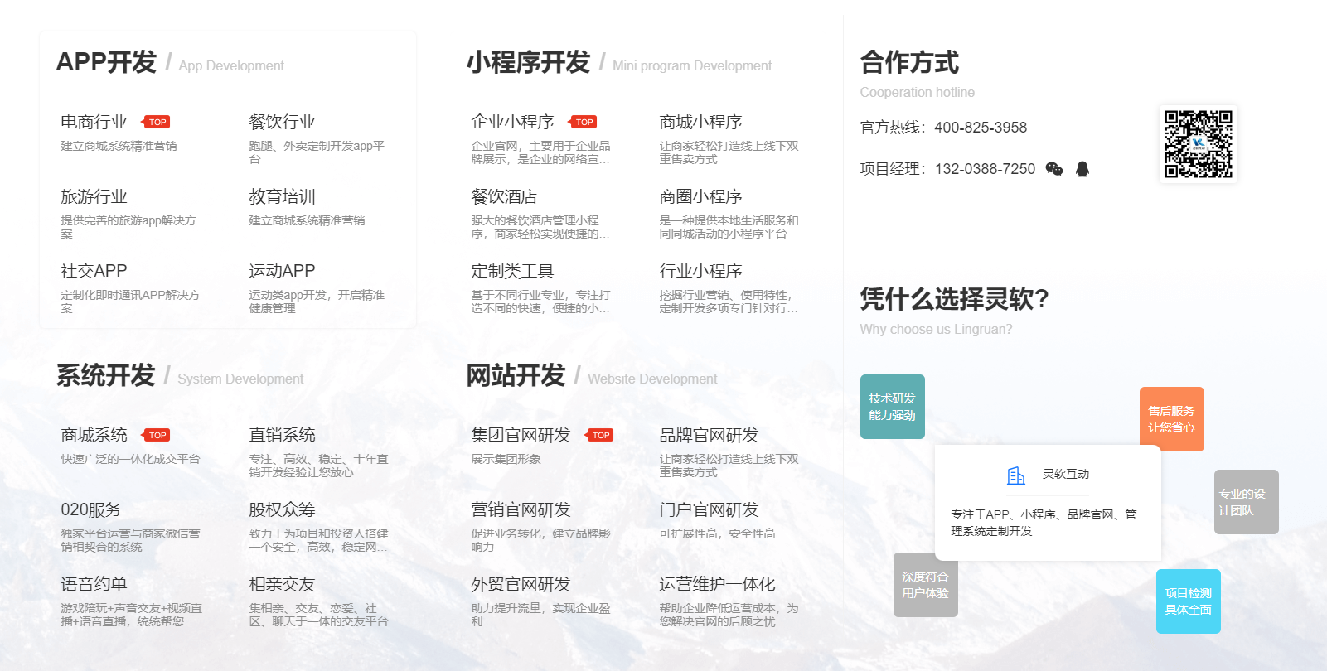Image resolution: width=1327 pixels, height=671 pixels.
Task: Select the orange 售后服务让您省心 tile
Action: point(1171,419)
